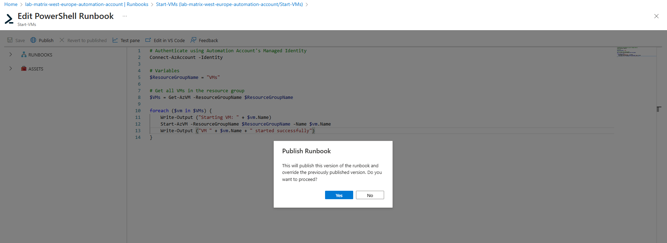Click the Publish Runbook dialog title
Image resolution: width=667 pixels, height=243 pixels.
306,151
